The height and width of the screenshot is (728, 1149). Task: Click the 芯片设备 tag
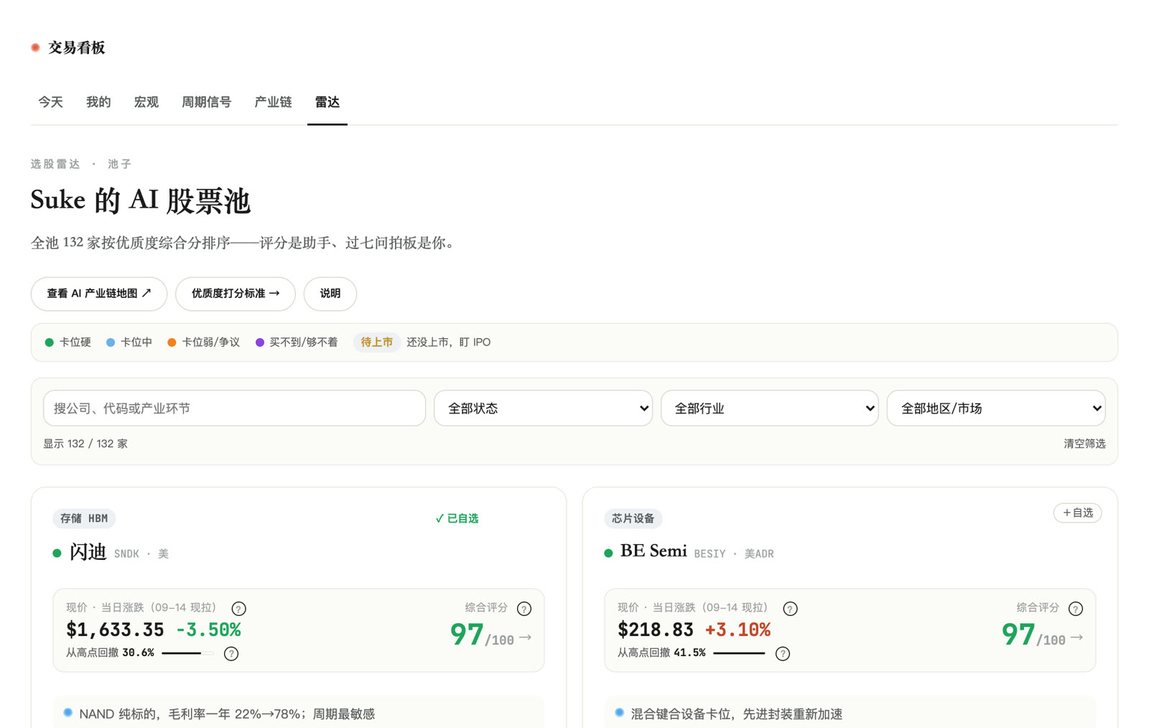coord(633,518)
